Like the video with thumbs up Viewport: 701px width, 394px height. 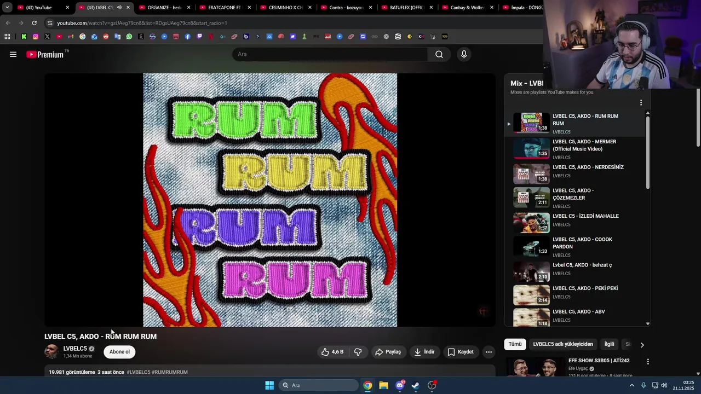pos(332,352)
